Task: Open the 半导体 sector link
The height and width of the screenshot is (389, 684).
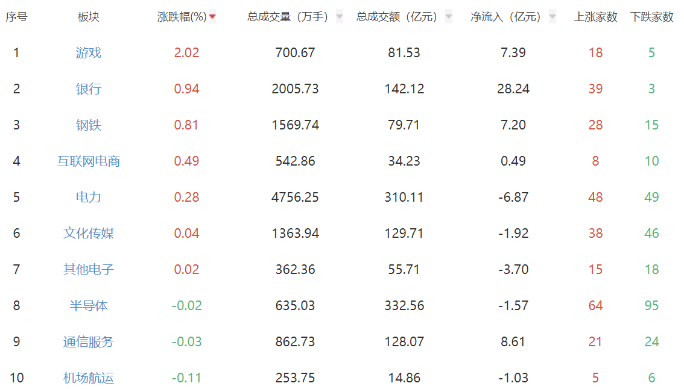Action: pos(89,306)
